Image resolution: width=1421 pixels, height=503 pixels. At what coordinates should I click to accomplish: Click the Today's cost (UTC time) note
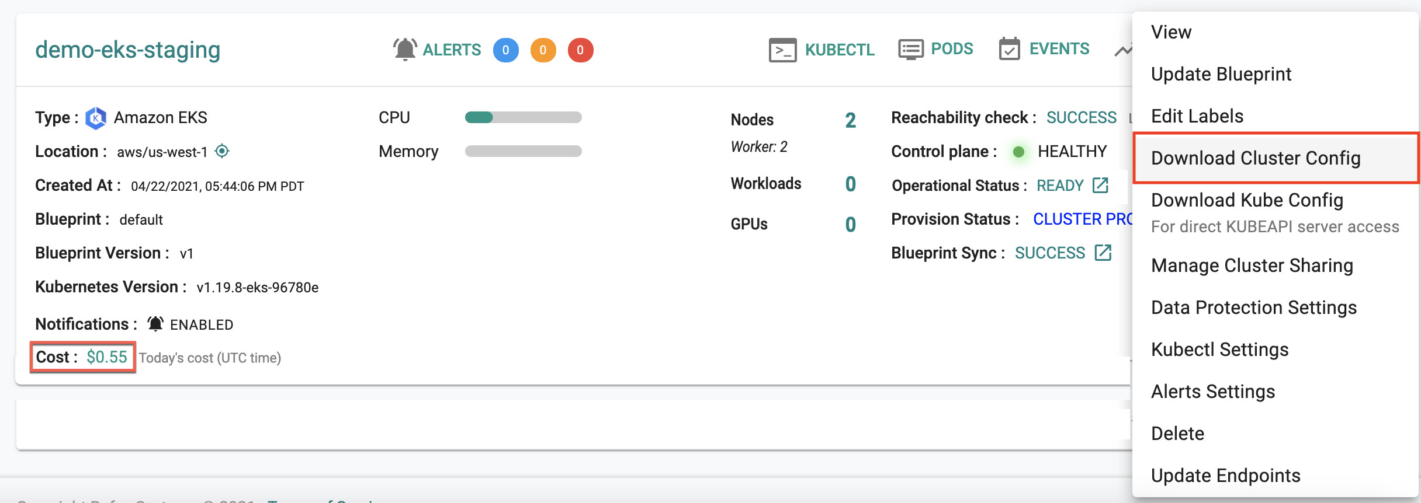tap(210, 358)
